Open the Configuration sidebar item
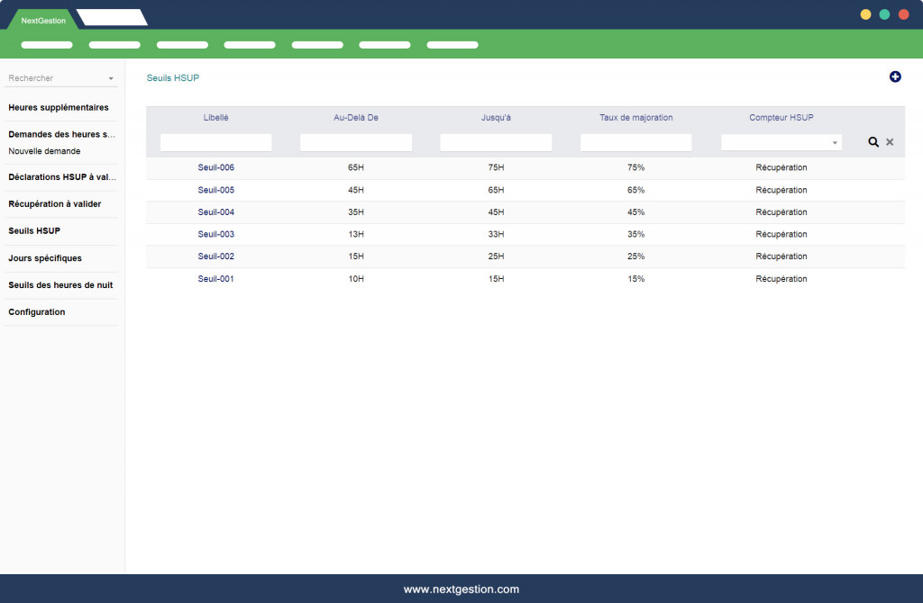This screenshot has width=923, height=603. (37, 312)
